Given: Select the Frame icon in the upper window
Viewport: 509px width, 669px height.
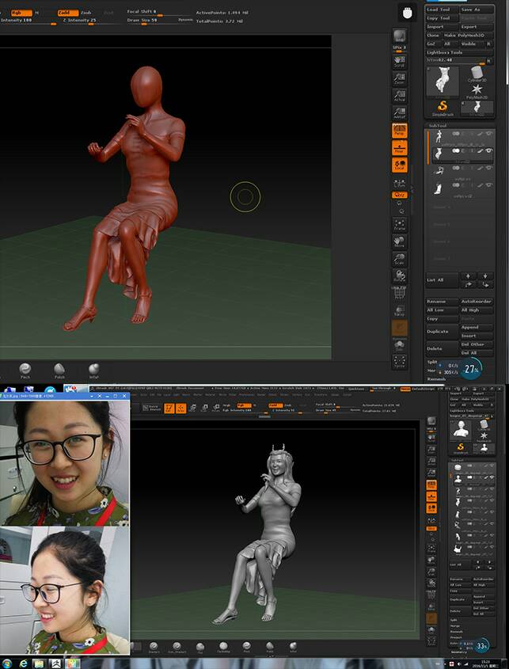Looking at the screenshot, I should click(400, 223).
